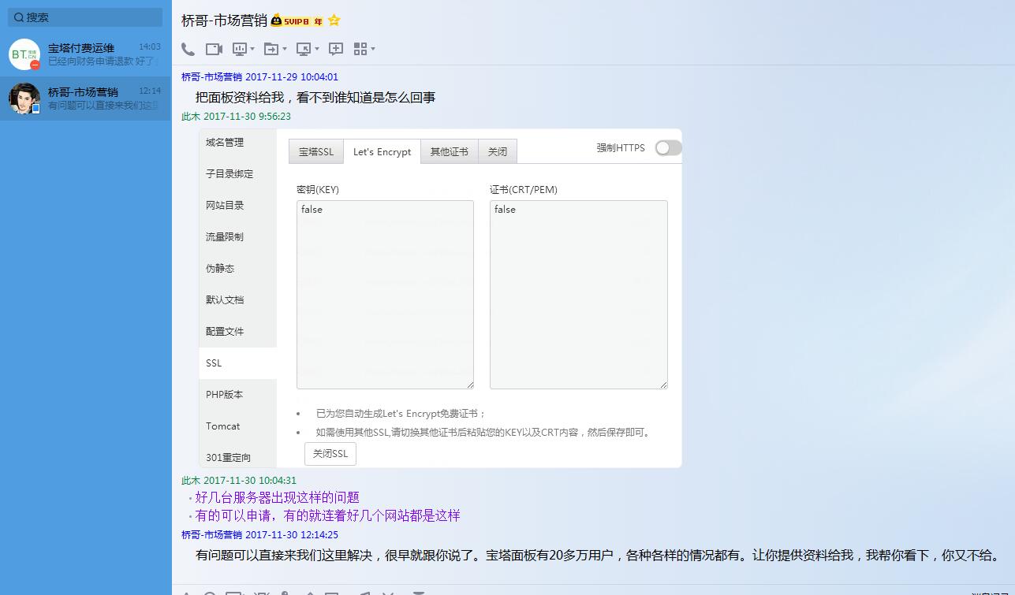Click the create discussion group icon
This screenshot has width=1015, height=595.
336,49
